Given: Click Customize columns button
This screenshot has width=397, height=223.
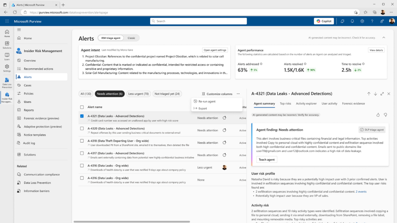Looking at the screenshot, I should pyautogui.click(x=217, y=94).
